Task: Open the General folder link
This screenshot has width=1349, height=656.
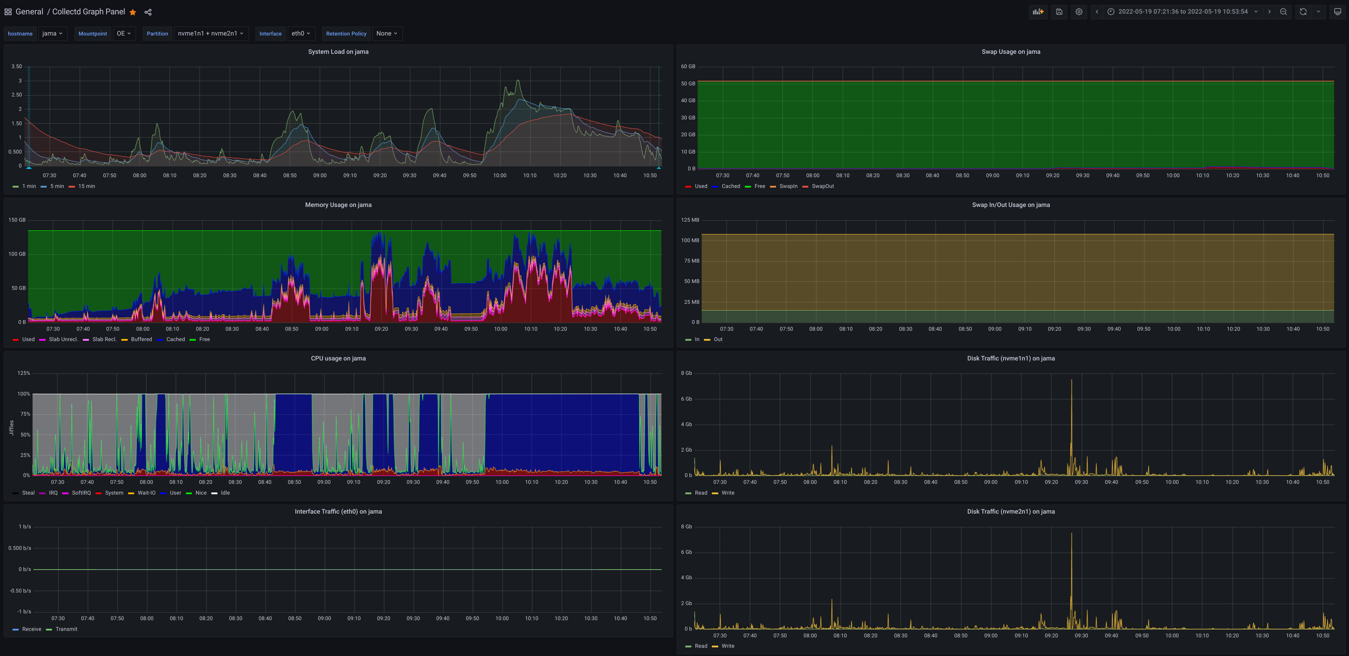Action: point(29,11)
